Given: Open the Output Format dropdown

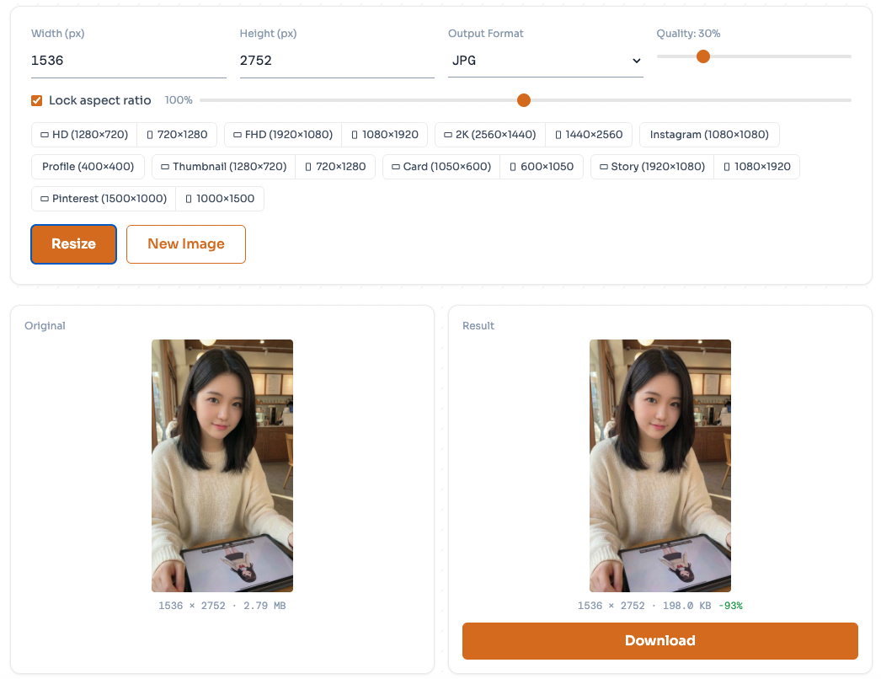Looking at the screenshot, I should pyautogui.click(x=545, y=61).
